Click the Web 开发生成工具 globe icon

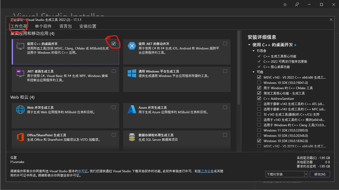click(20, 109)
